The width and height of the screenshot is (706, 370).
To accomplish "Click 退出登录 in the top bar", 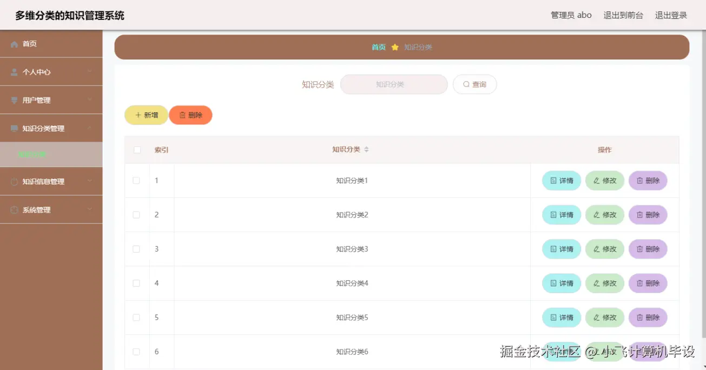I will (x=671, y=15).
